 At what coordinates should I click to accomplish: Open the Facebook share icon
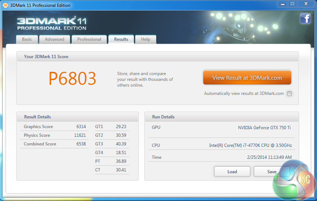click(305, 19)
